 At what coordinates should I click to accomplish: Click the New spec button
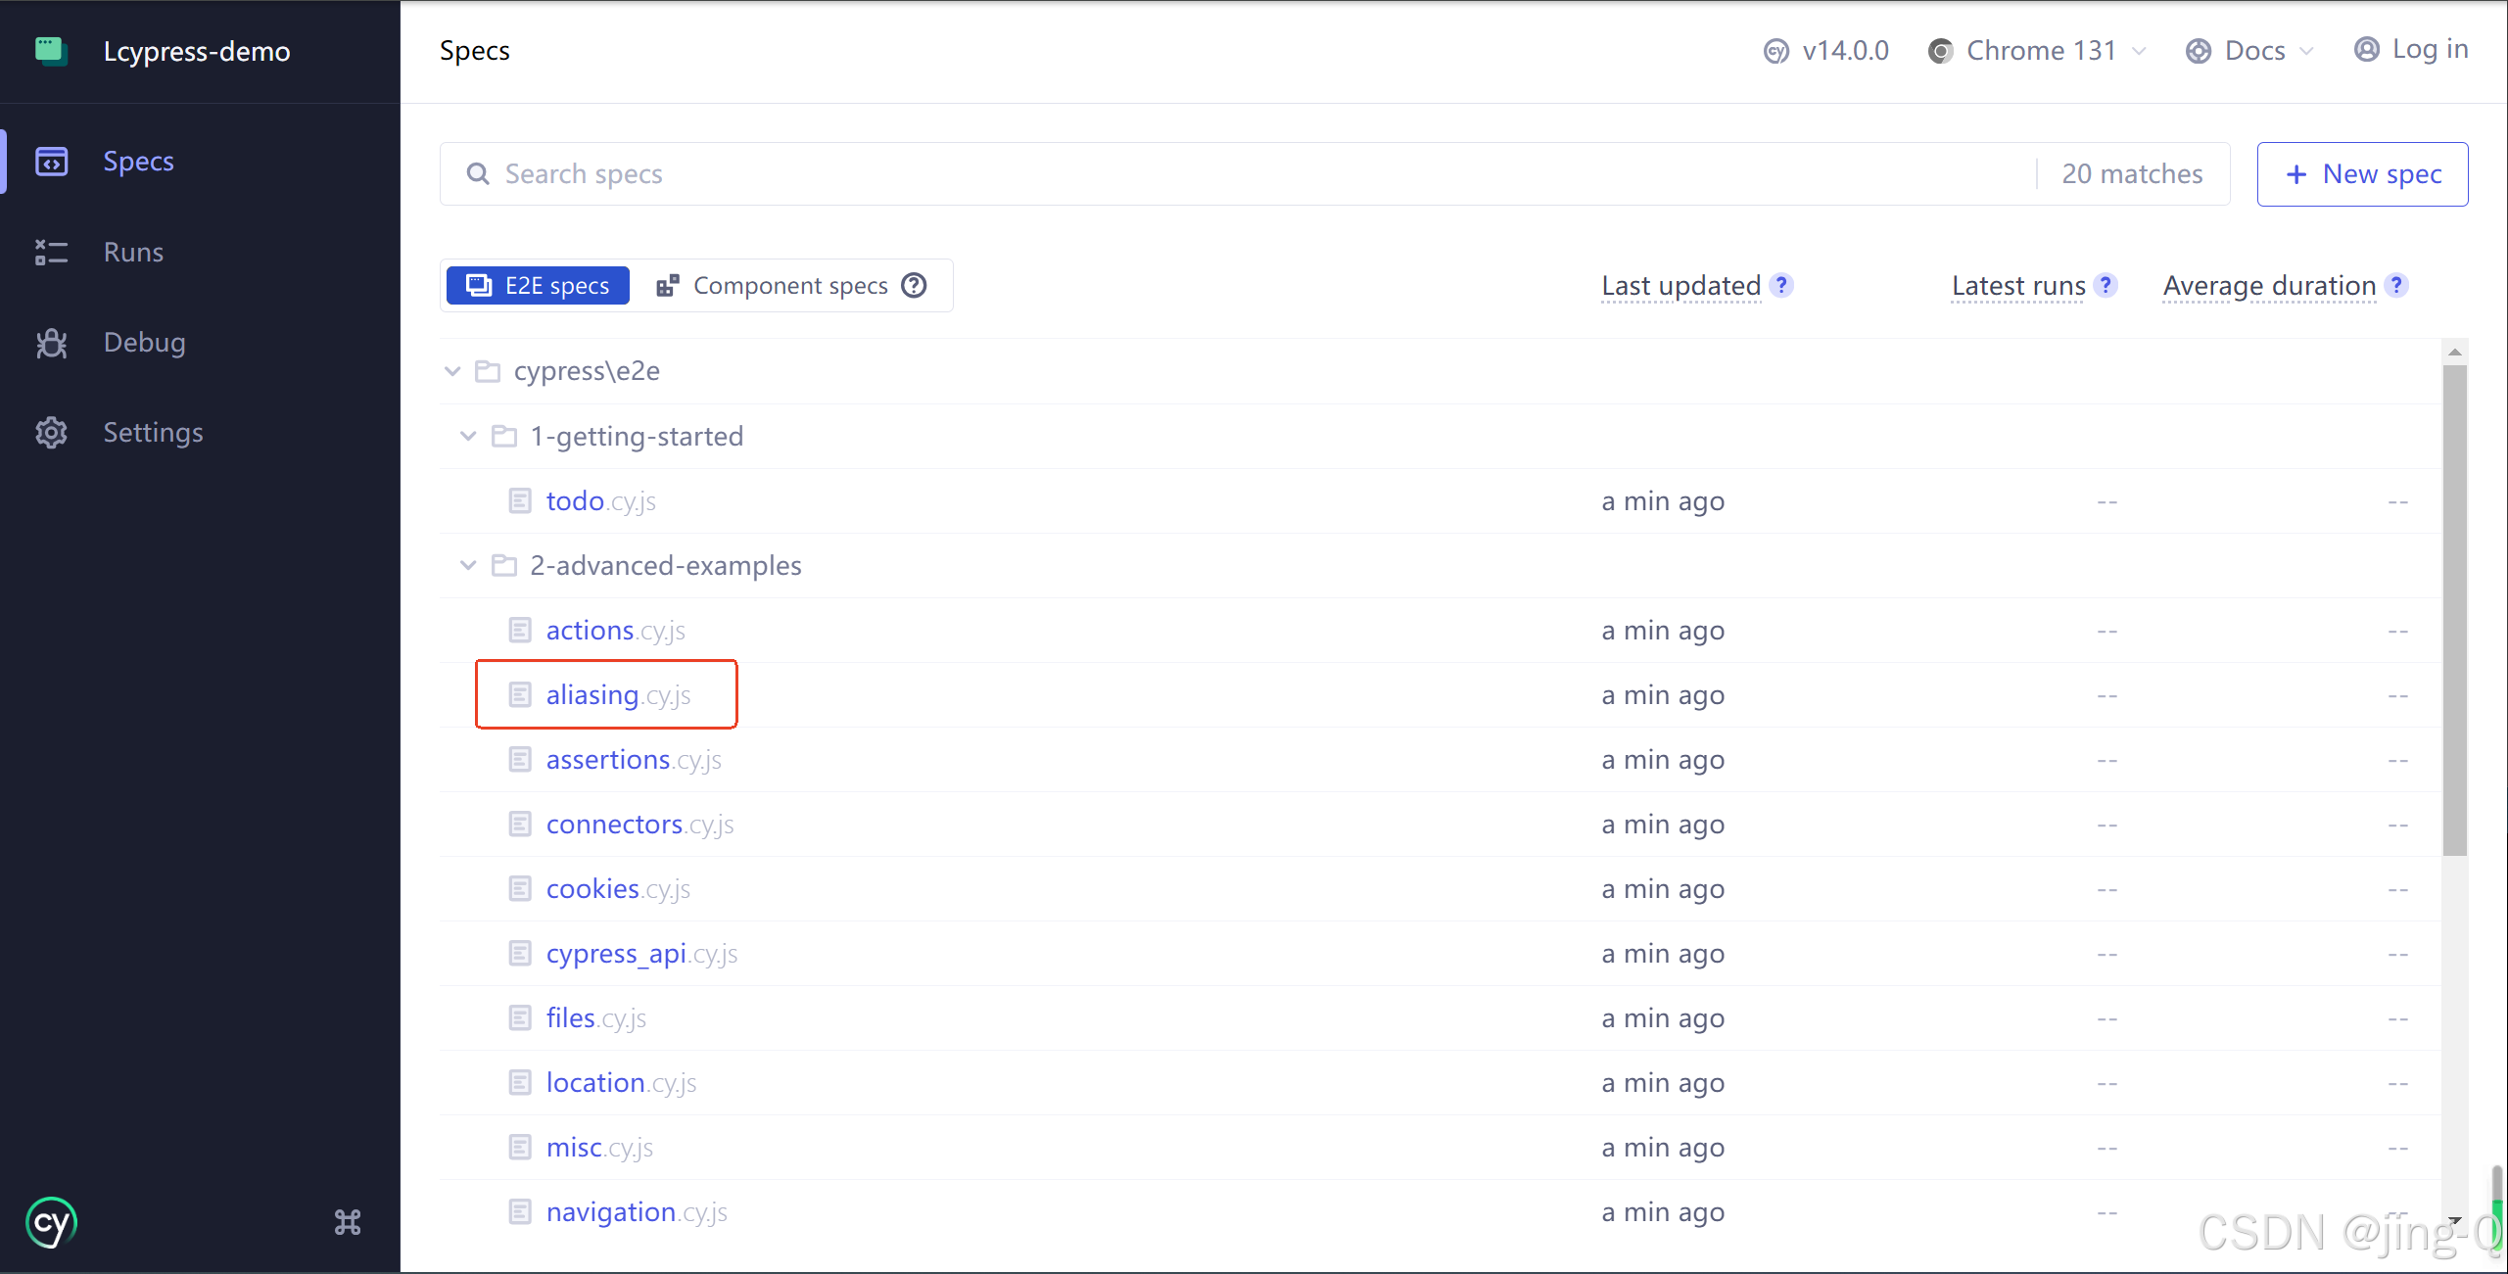[x=2361, y=174]
